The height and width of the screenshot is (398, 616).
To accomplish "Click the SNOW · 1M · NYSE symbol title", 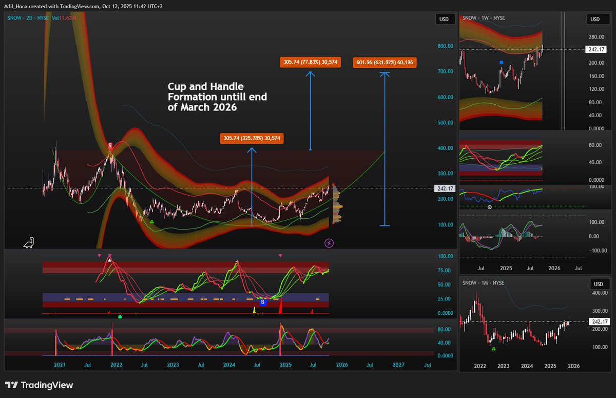I will coord(484,283).
